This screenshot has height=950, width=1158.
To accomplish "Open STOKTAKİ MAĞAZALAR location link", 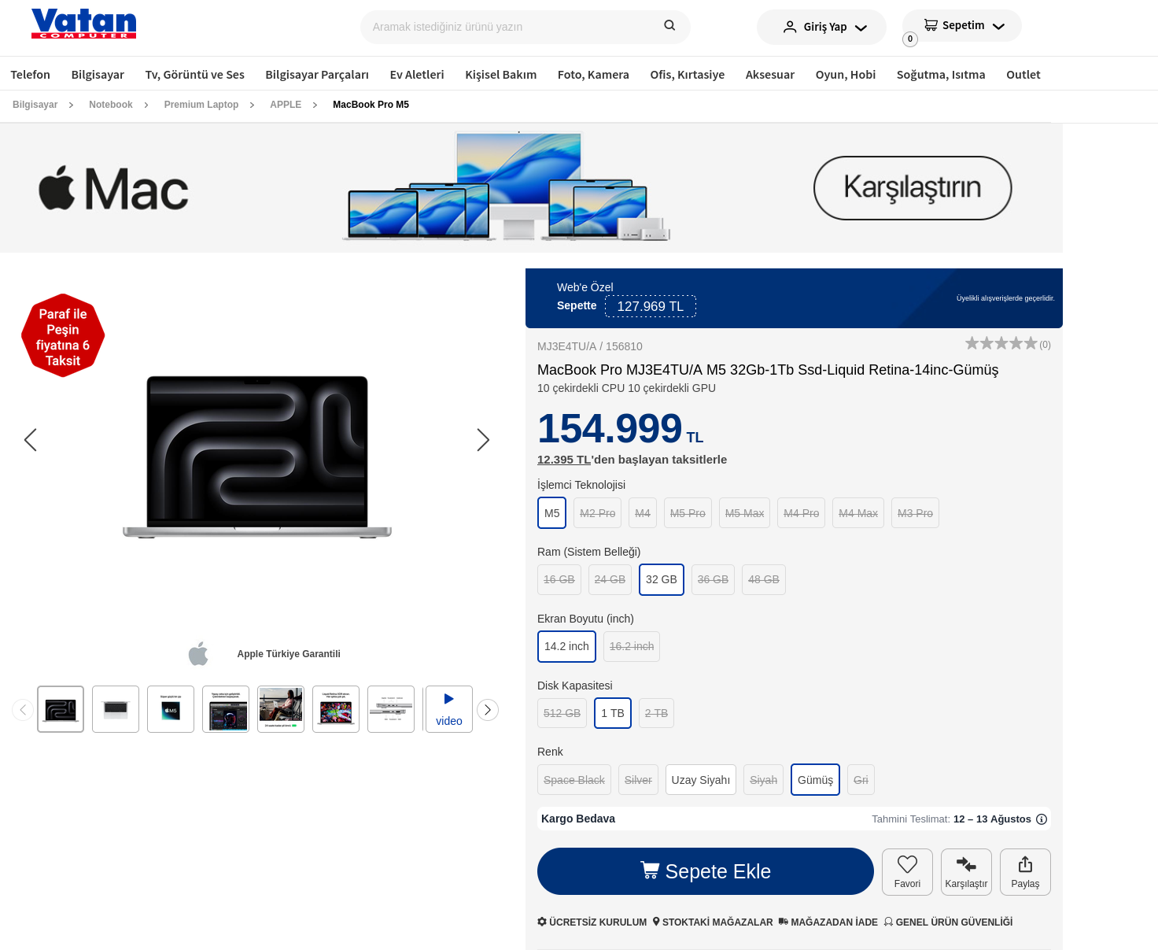I will point(713,922).
